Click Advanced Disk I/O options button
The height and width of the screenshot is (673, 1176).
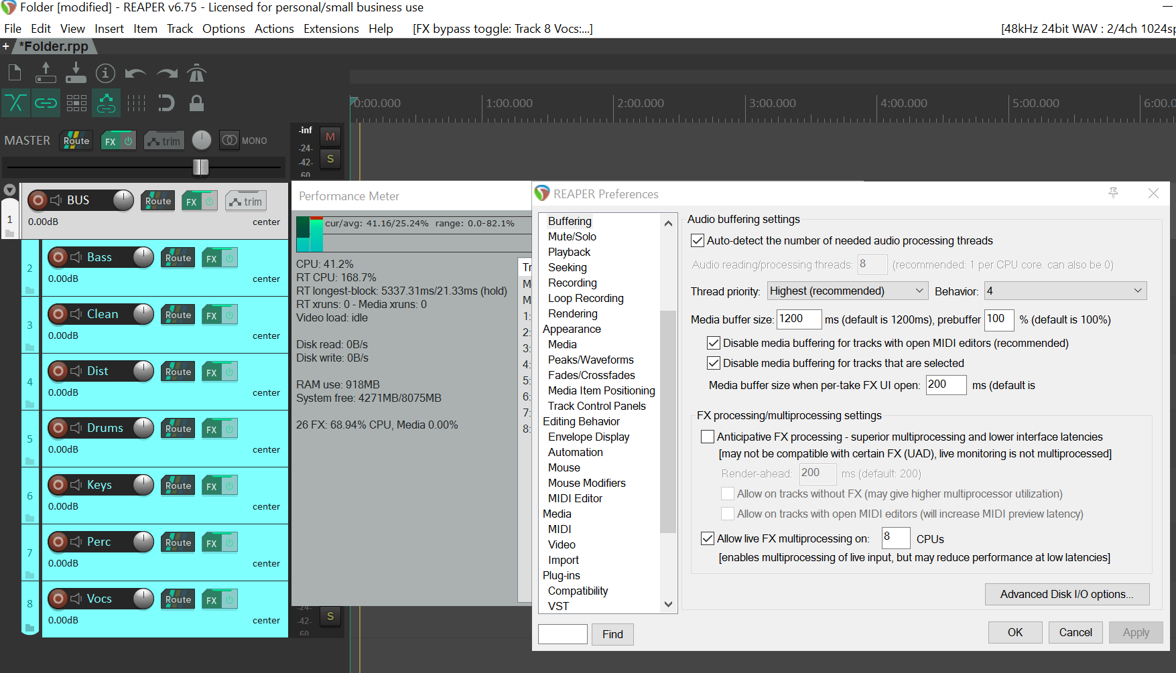point(1067,594)
